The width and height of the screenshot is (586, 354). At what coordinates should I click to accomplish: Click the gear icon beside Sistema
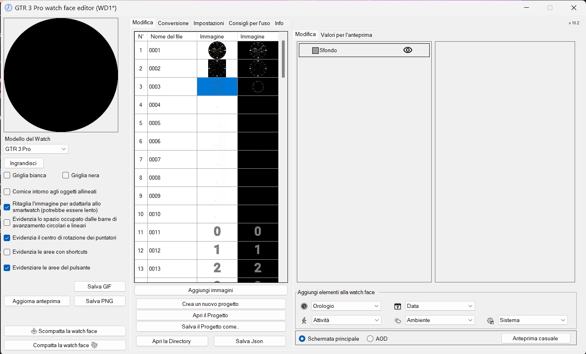(x=490, y=320)
